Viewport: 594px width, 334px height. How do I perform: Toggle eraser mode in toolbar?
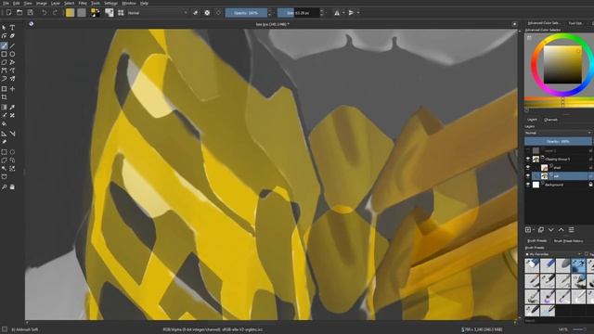[196, 12]
